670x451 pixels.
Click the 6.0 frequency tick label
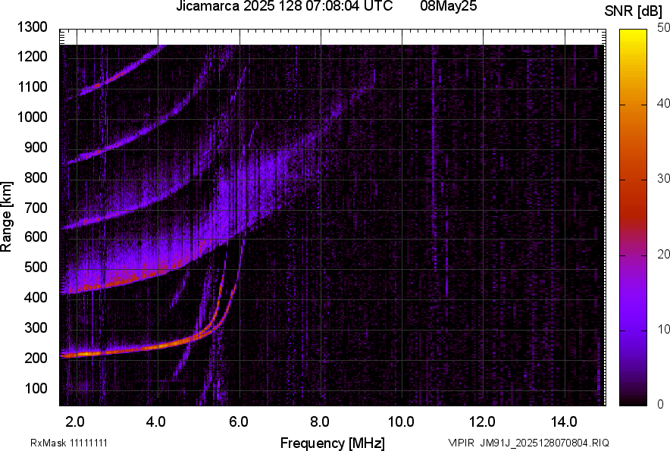[x=239, y=422]
